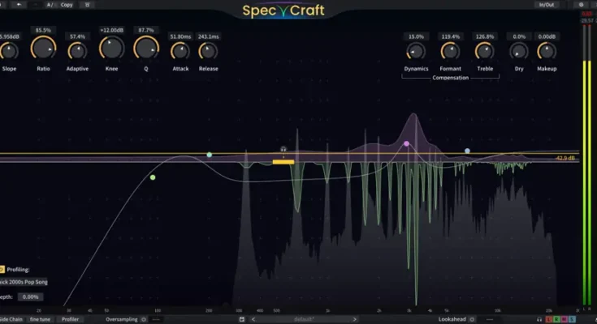Screen dimensions: 597x324
Task: Click the Ratio knob
Action: coord(43,49)
